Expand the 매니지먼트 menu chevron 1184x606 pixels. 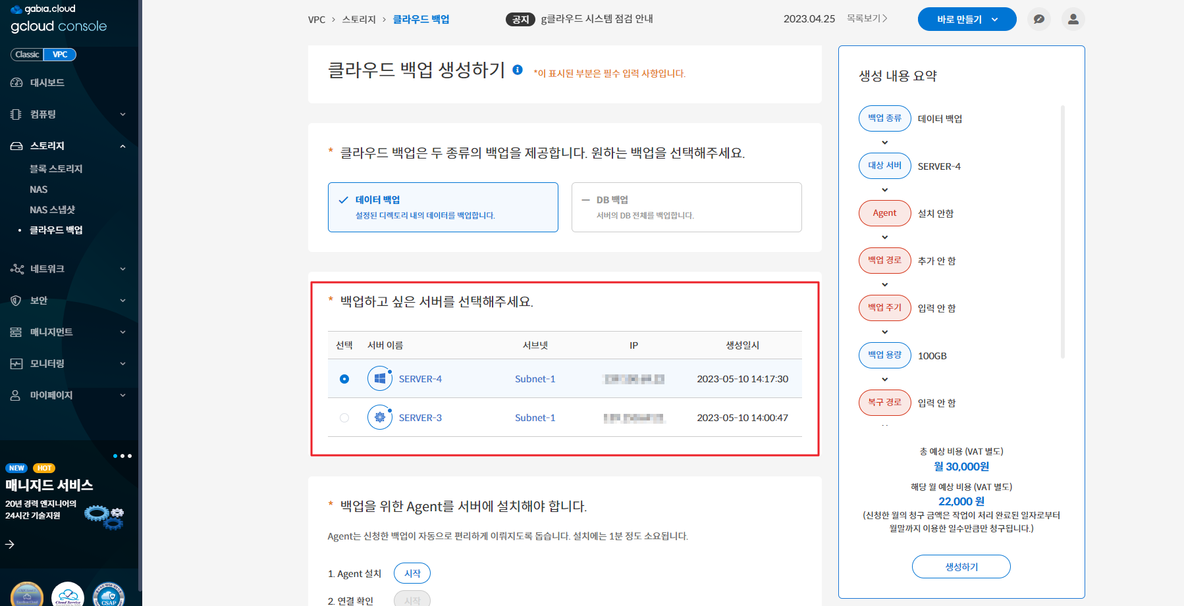point(122,332)
